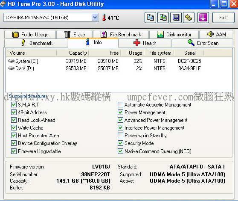Click serial number 98NEP220T
The image size is (238, 201).
tap(95, 174)
